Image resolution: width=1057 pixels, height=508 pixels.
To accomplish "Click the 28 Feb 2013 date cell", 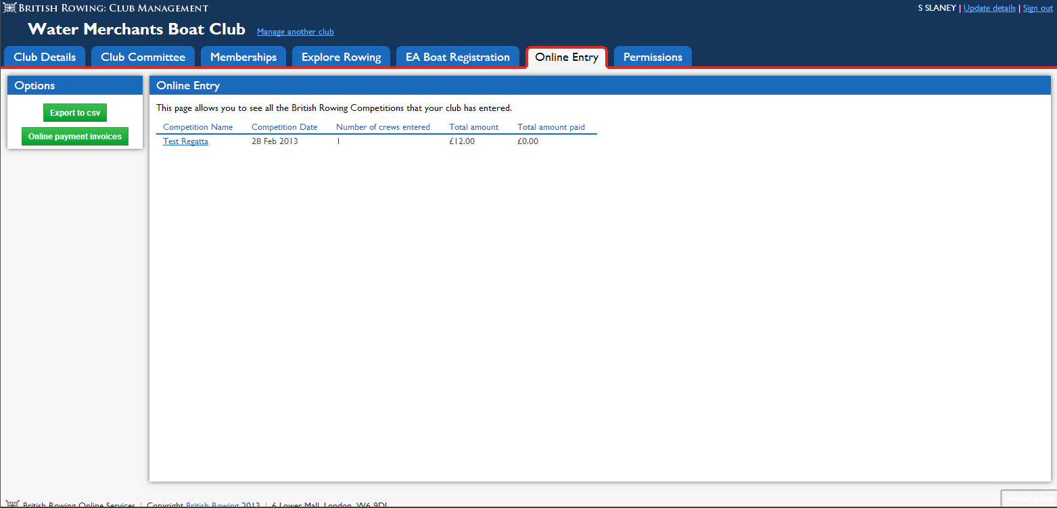I will tap(275, 141).
